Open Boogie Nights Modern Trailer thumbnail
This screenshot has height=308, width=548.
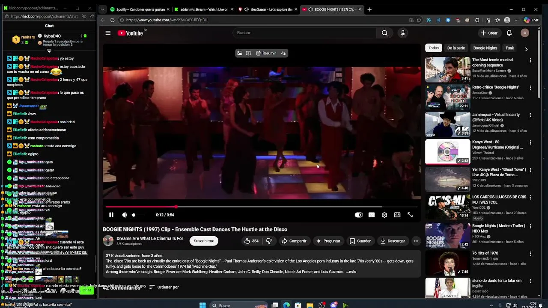click(447, 235)
